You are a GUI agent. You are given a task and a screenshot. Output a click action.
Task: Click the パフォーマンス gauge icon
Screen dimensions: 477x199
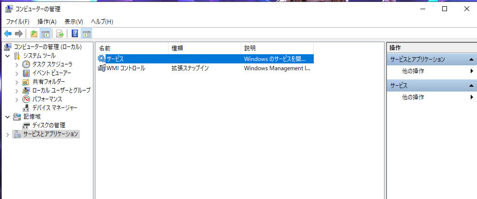coord(27,99)
